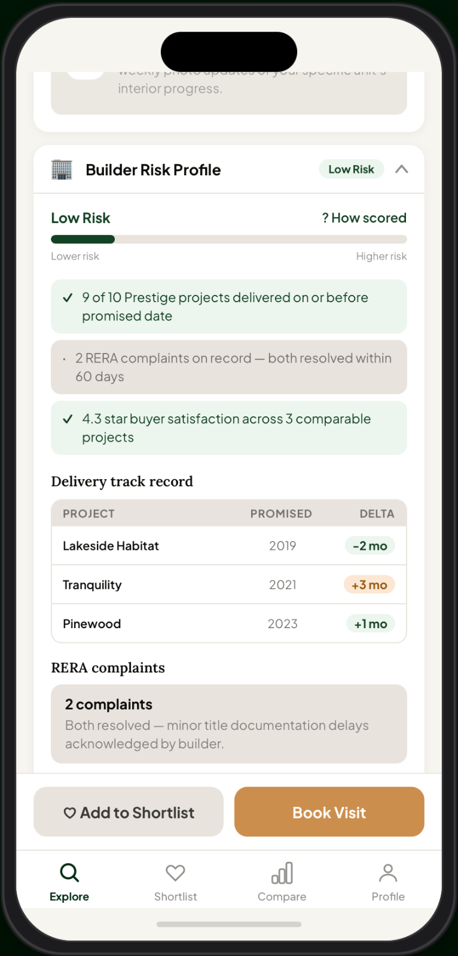Click the 2023 promised year cell

tap(283, 623)
